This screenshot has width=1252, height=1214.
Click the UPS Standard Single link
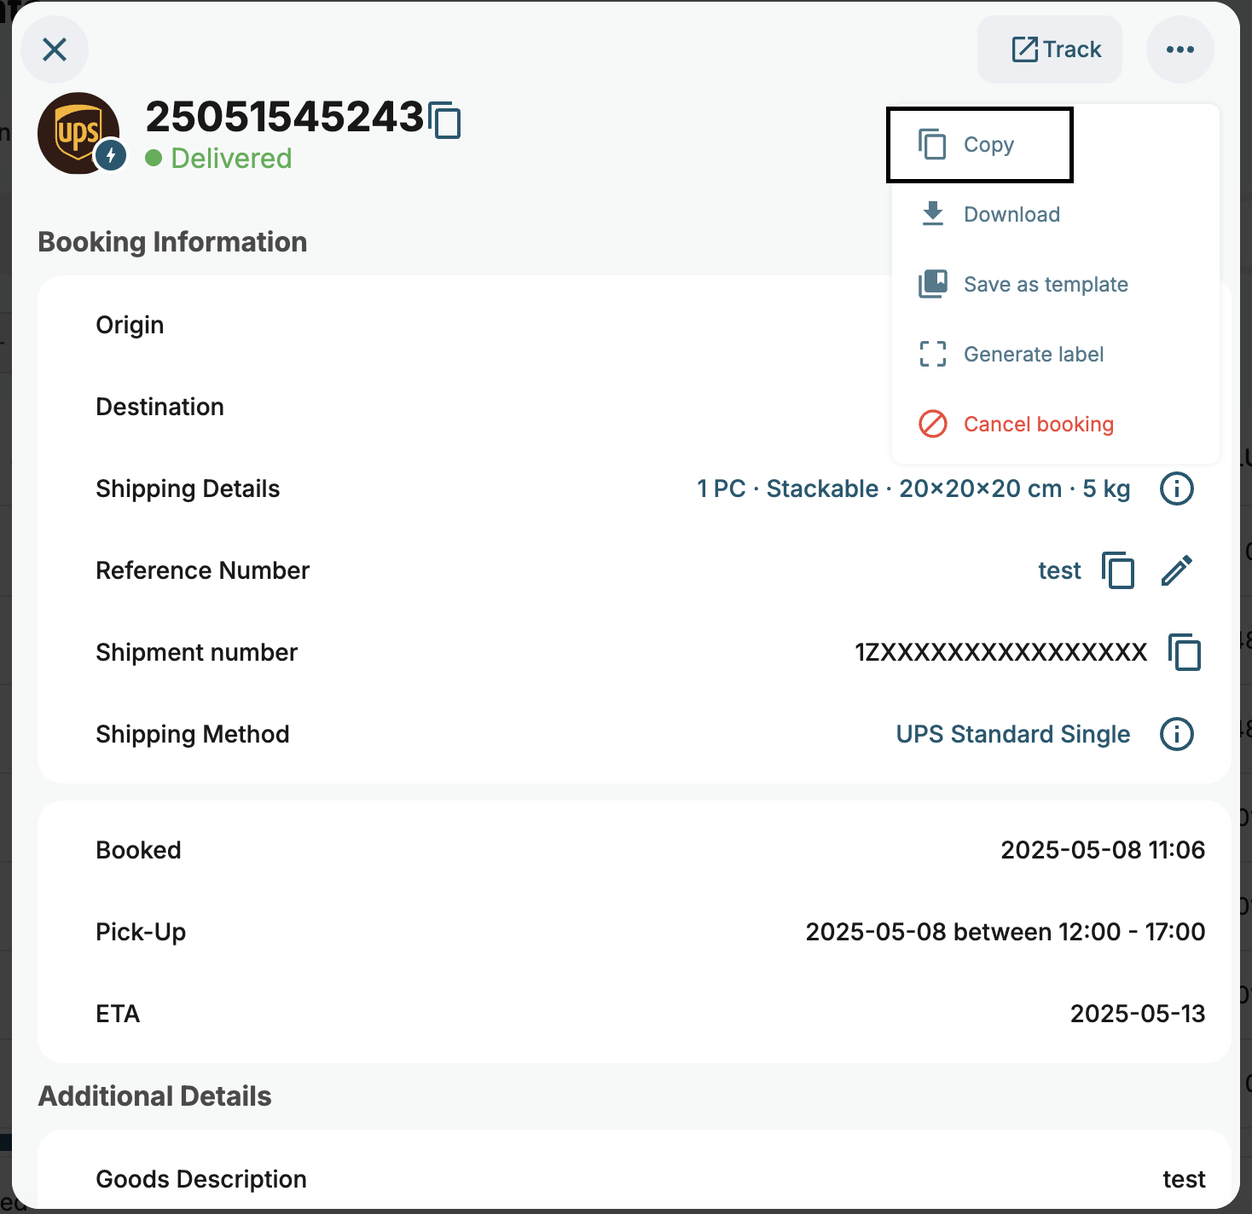pyautogui.click(x=1012, y=735)
